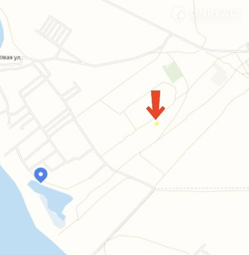249x255 pixels.
Task: Select the dashed boundary line on the right
Action: coord(202,188)
